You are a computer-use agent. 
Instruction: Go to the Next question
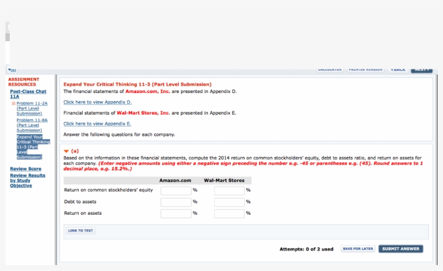[421, 69]
